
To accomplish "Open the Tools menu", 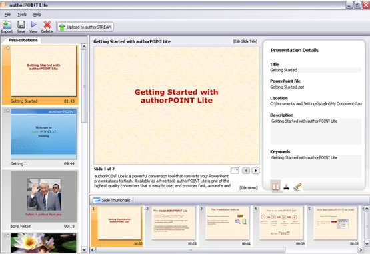I will tap(22, 15).
